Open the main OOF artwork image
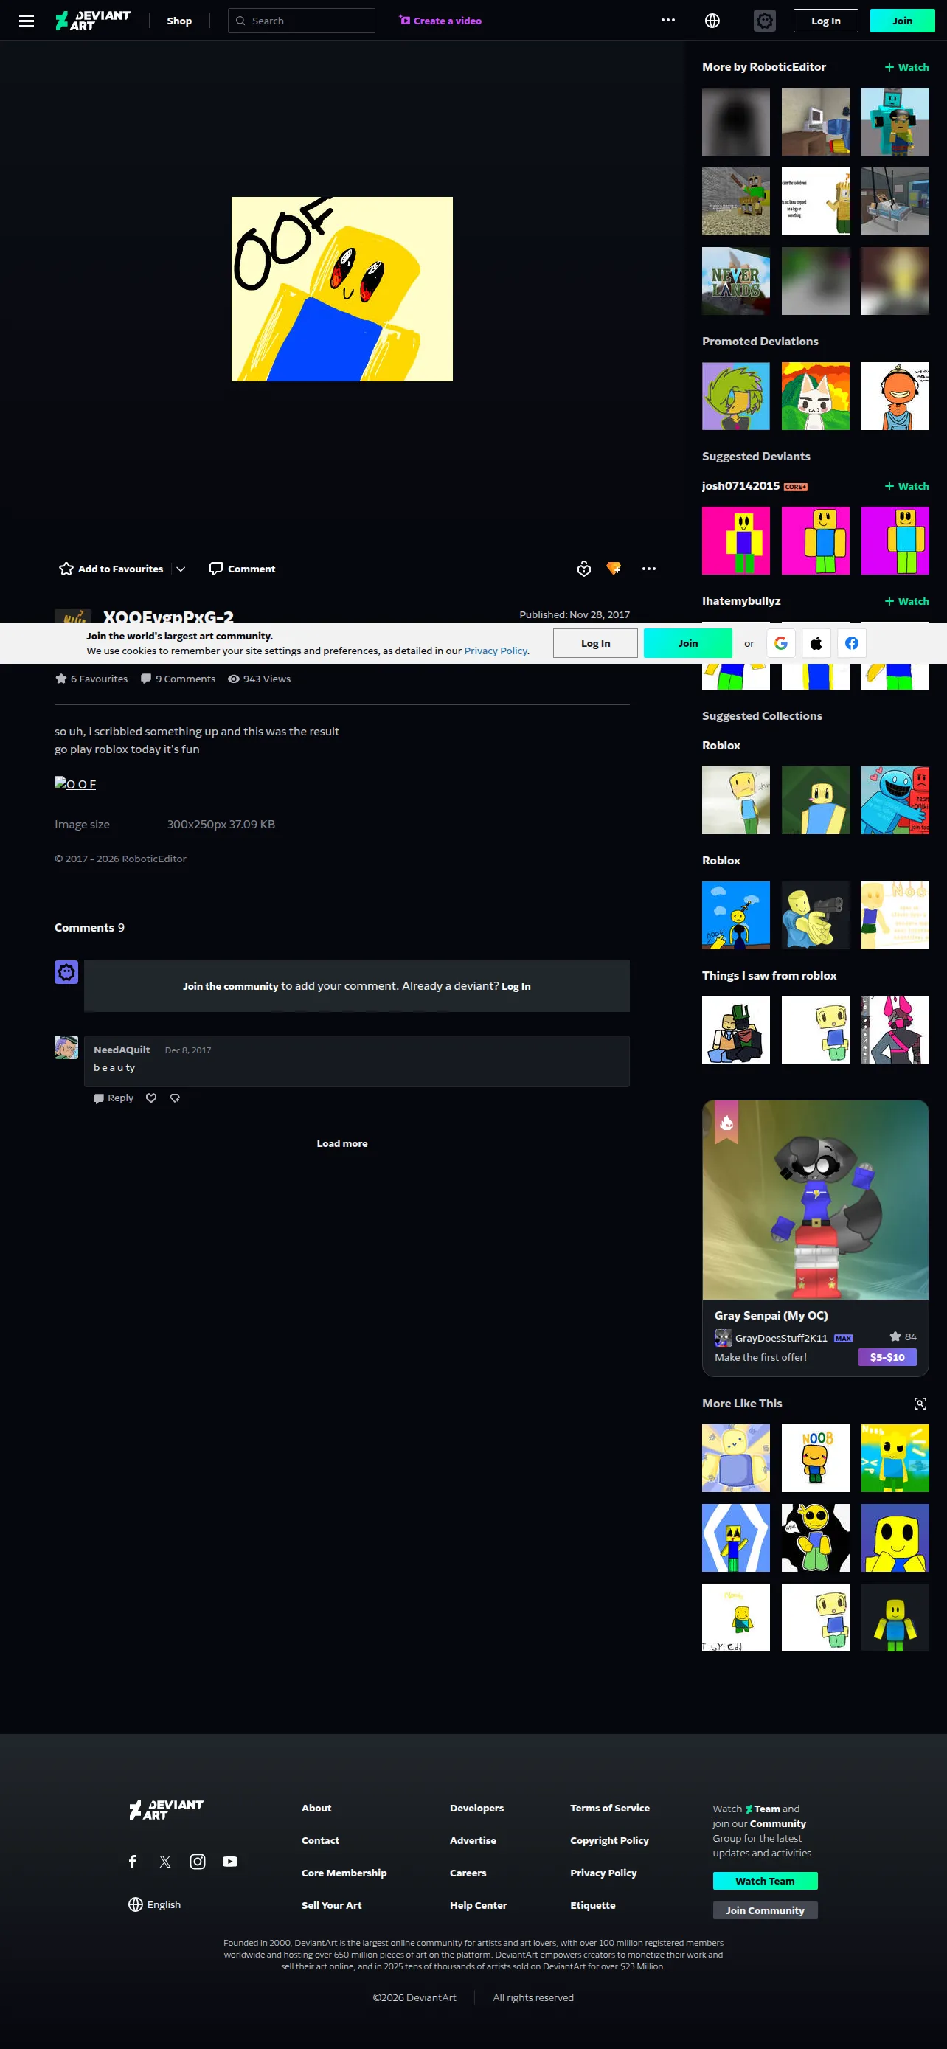 tap(342, 290)
